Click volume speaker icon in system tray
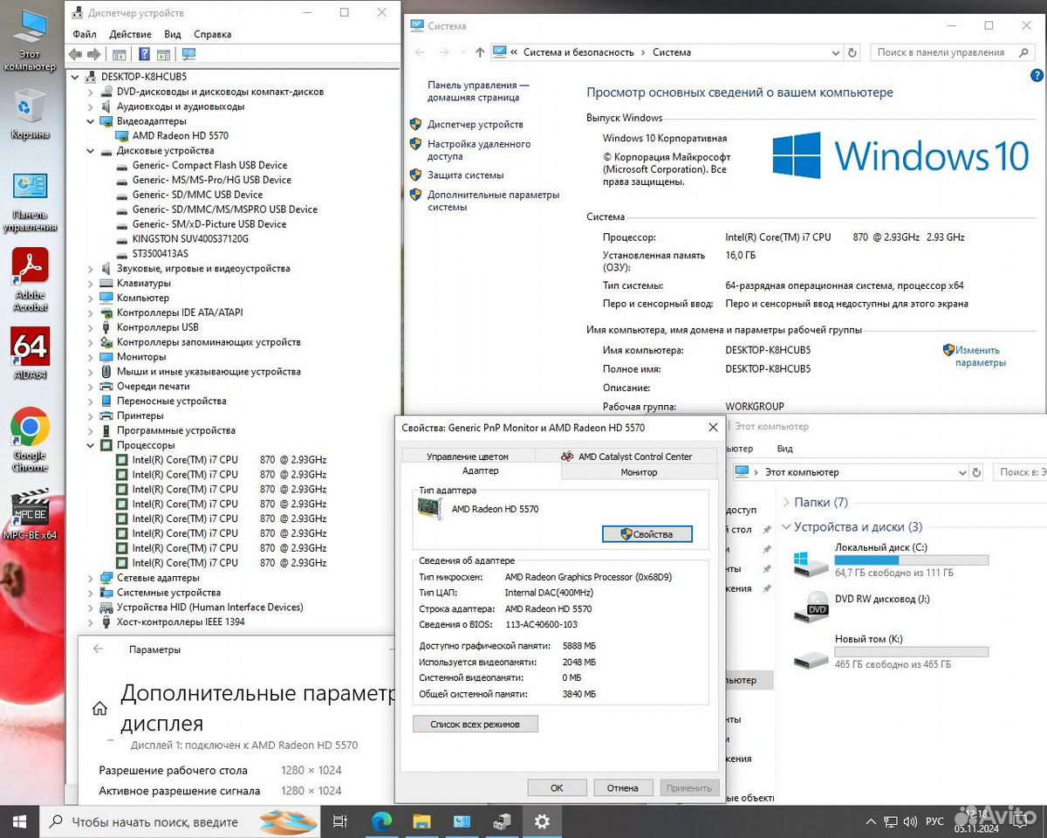This screenshot has height=838, width=1047. (x=910, y=821)
